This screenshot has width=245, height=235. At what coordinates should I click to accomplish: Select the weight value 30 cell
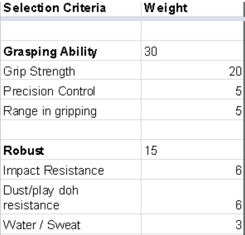(x=192, y=51)
